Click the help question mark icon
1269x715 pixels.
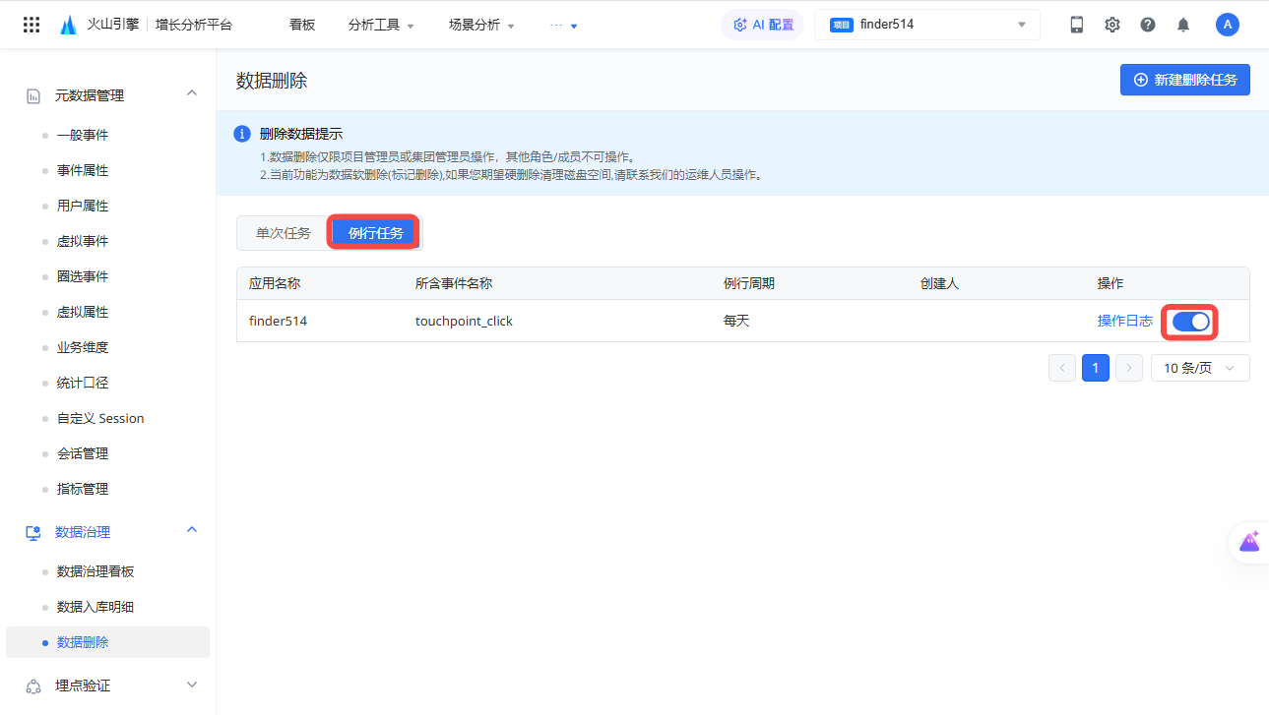pyautogui.click(x=1147, y=25)
